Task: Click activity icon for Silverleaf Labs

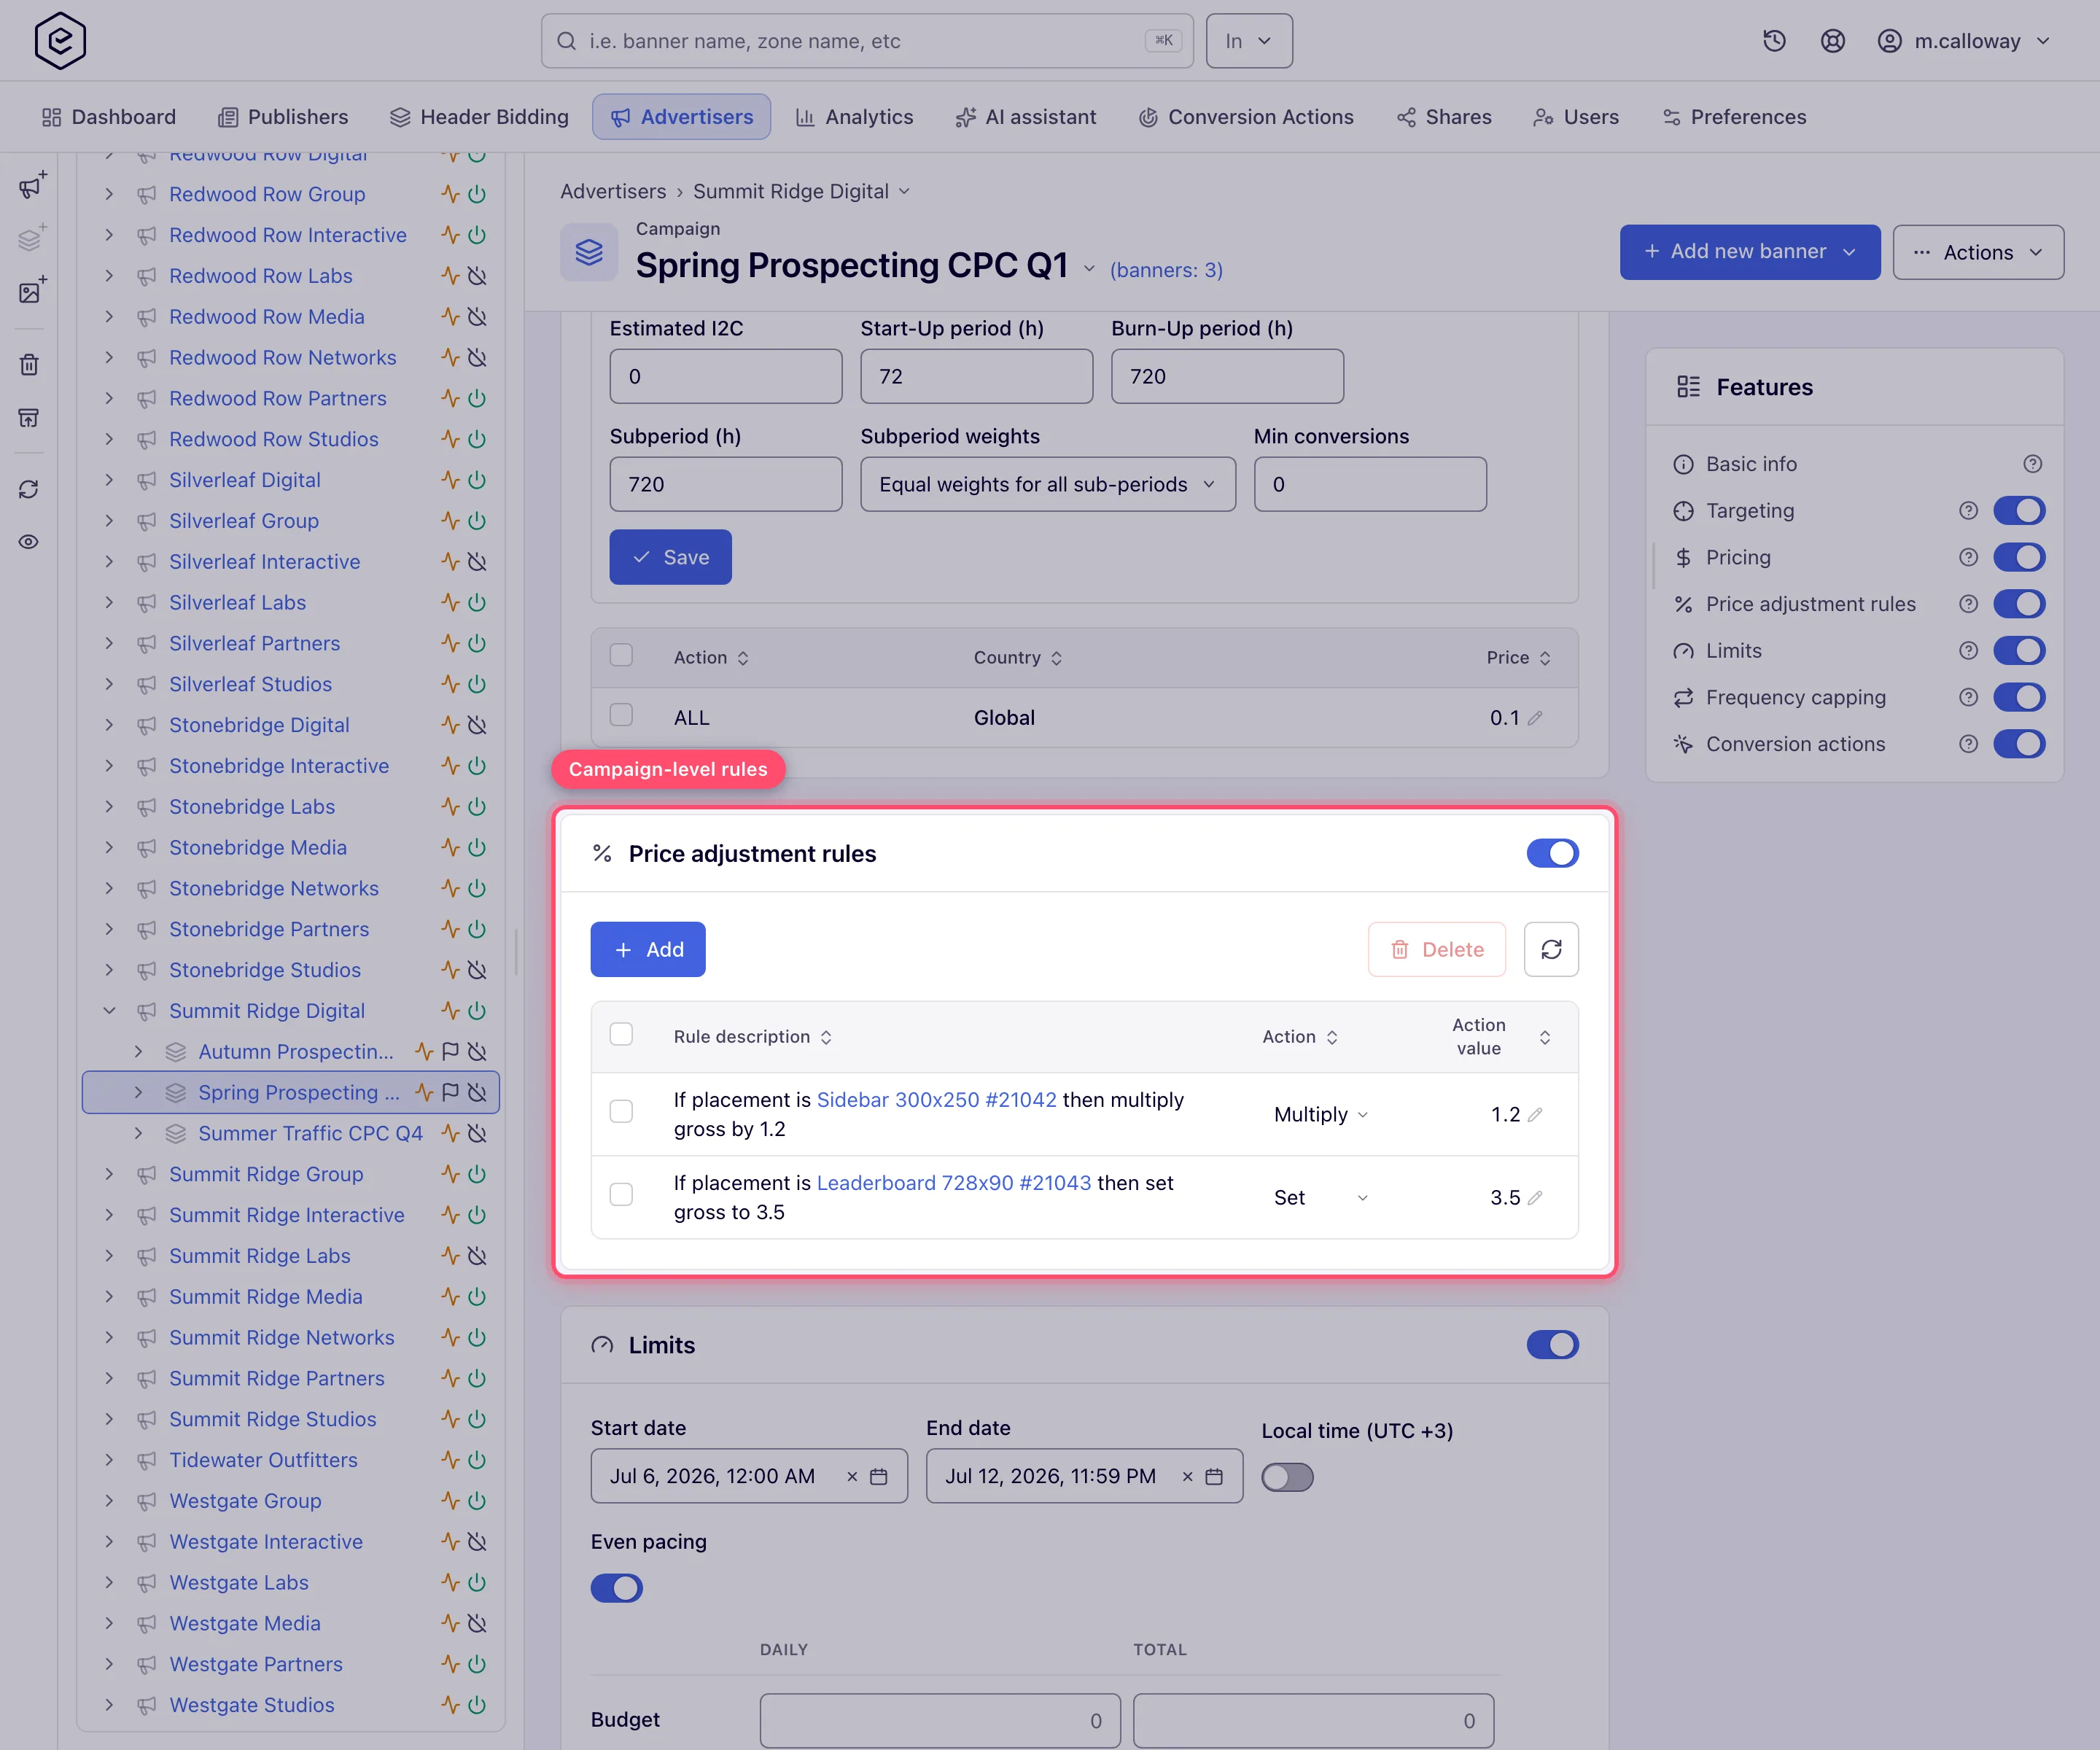Action: coord(451,602)
